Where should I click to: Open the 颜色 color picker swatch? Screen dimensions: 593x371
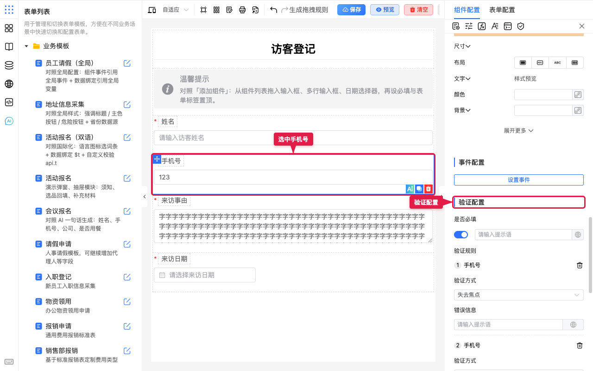578,95
